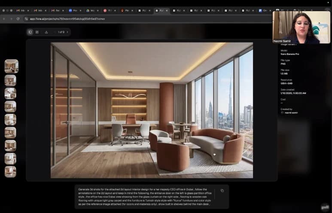Image resolution: width=332 pixels, height=213 pixels.
Task: Click the 'naomi samir' creator name
Action: pyautogui.click(x=291, y=113)
